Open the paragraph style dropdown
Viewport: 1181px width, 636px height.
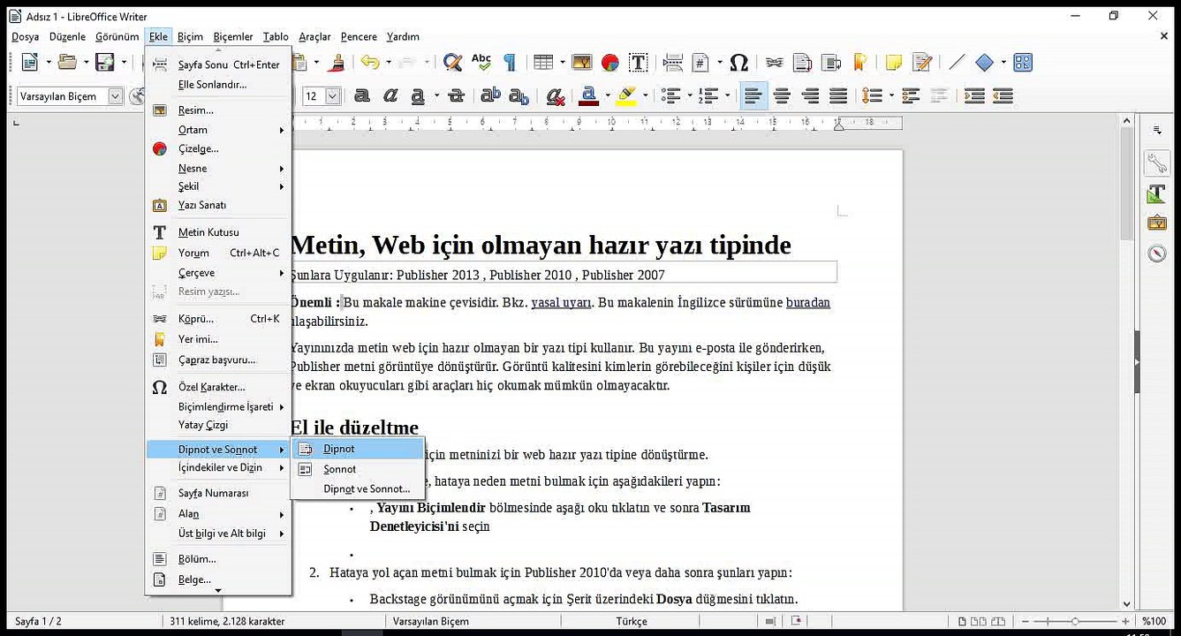[x=115, y=95]
